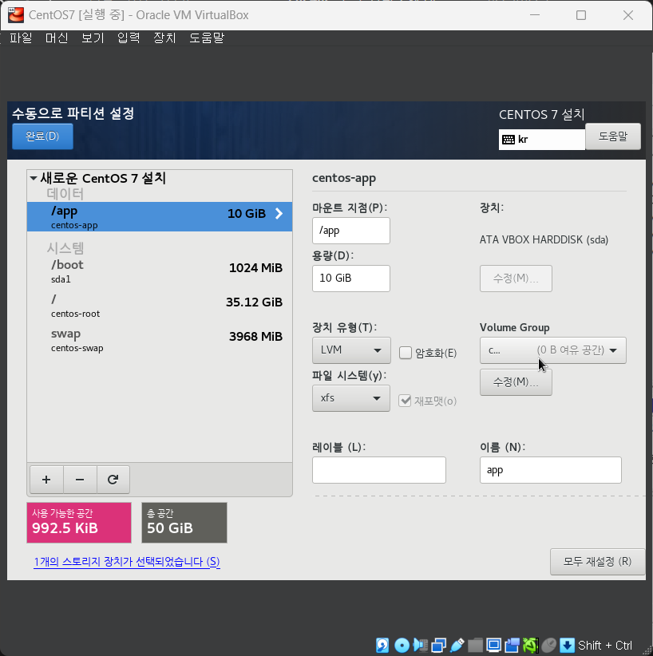Click the Shift + Ctrl host key text
Image resolution: width=653 pixels, height=656 pixels.
click(x=605, y=645)
